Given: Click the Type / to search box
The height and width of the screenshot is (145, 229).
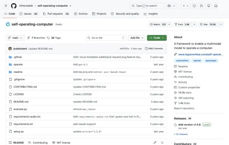Looking at the screenshot, I should coord(147,6).
